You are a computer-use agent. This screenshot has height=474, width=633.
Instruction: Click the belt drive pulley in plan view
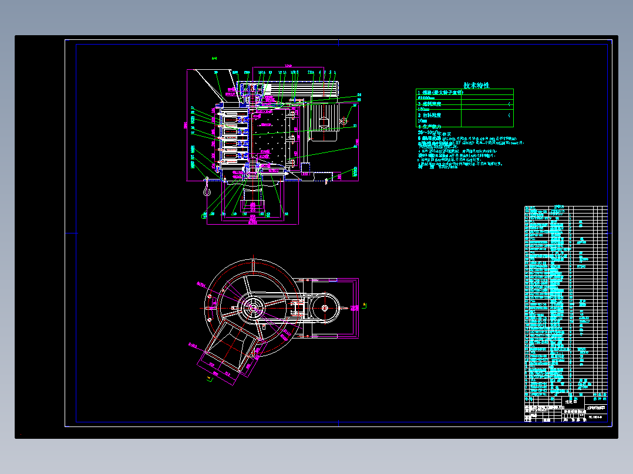pyautogui.click(x=325, y=308)
